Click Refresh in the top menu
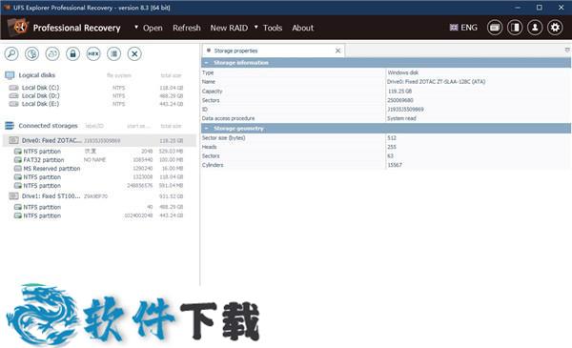572x348 pixels. click(x=187, y=28)
